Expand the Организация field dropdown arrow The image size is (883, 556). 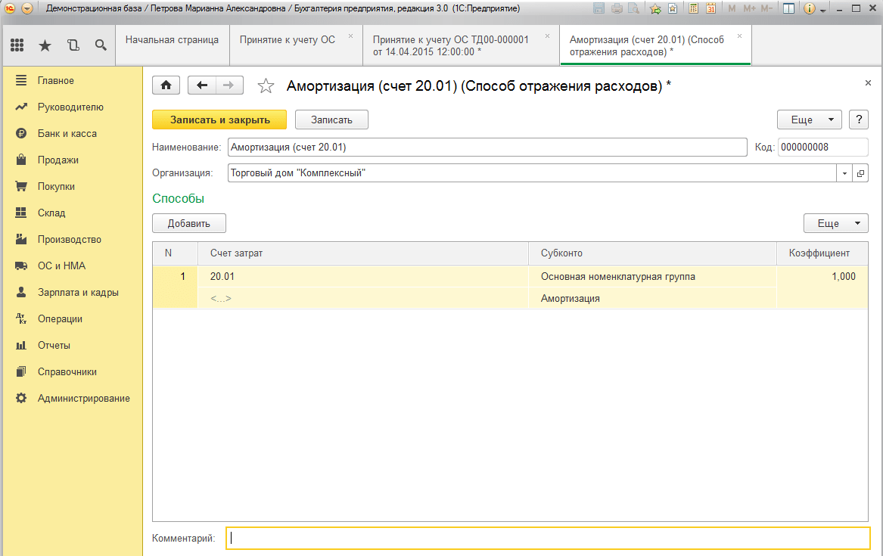(x=844, y=173)
